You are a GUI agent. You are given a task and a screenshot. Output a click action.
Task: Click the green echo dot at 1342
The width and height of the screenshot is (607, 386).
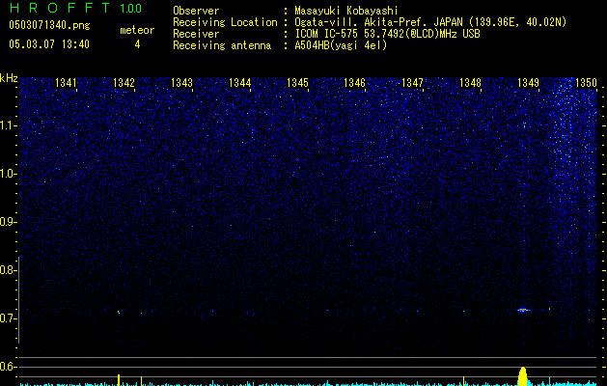[x=119, y=312]
